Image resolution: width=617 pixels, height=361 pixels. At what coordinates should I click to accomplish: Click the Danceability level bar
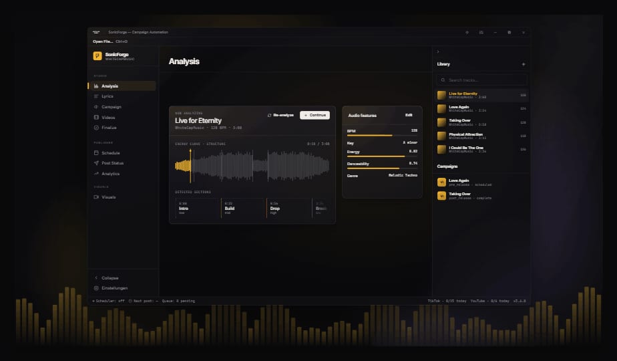pyautogui.click(x=382, y=168)
